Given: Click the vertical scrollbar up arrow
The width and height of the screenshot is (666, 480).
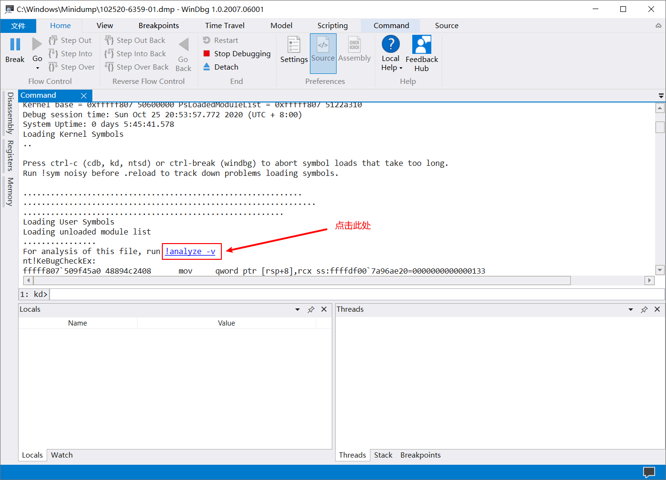Looking at the screenshot, I should point(660,108).
